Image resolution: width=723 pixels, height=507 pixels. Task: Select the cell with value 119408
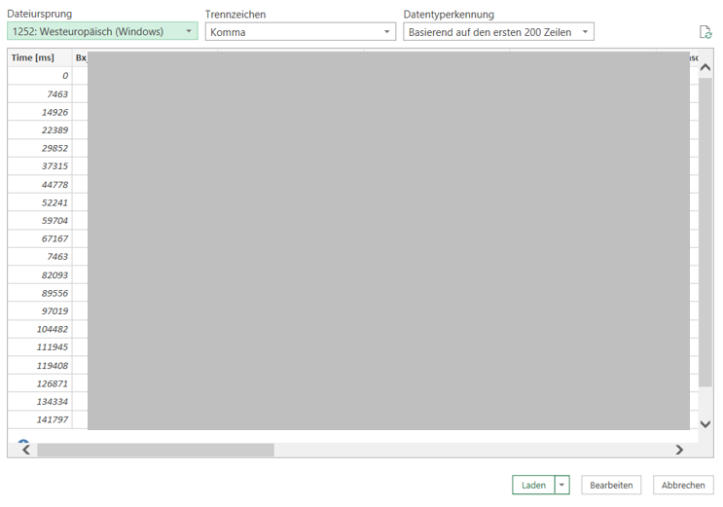pos(40,365)
